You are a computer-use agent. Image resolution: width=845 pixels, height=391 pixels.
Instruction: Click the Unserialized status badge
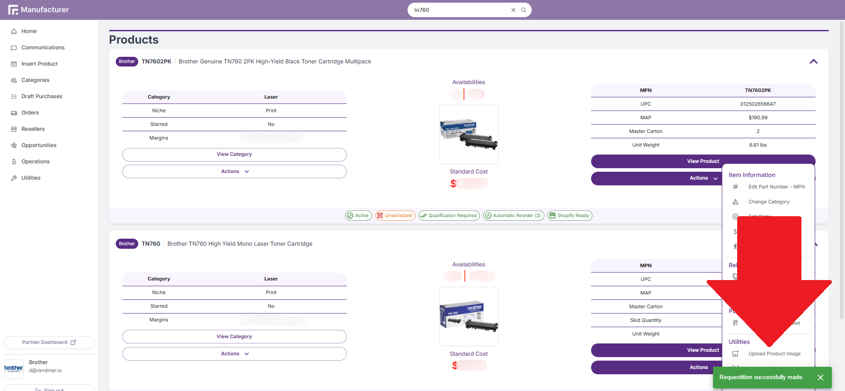click(x=395, y=215)
